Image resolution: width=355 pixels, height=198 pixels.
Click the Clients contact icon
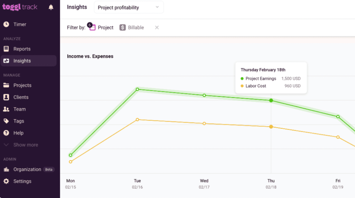[6, 97]
